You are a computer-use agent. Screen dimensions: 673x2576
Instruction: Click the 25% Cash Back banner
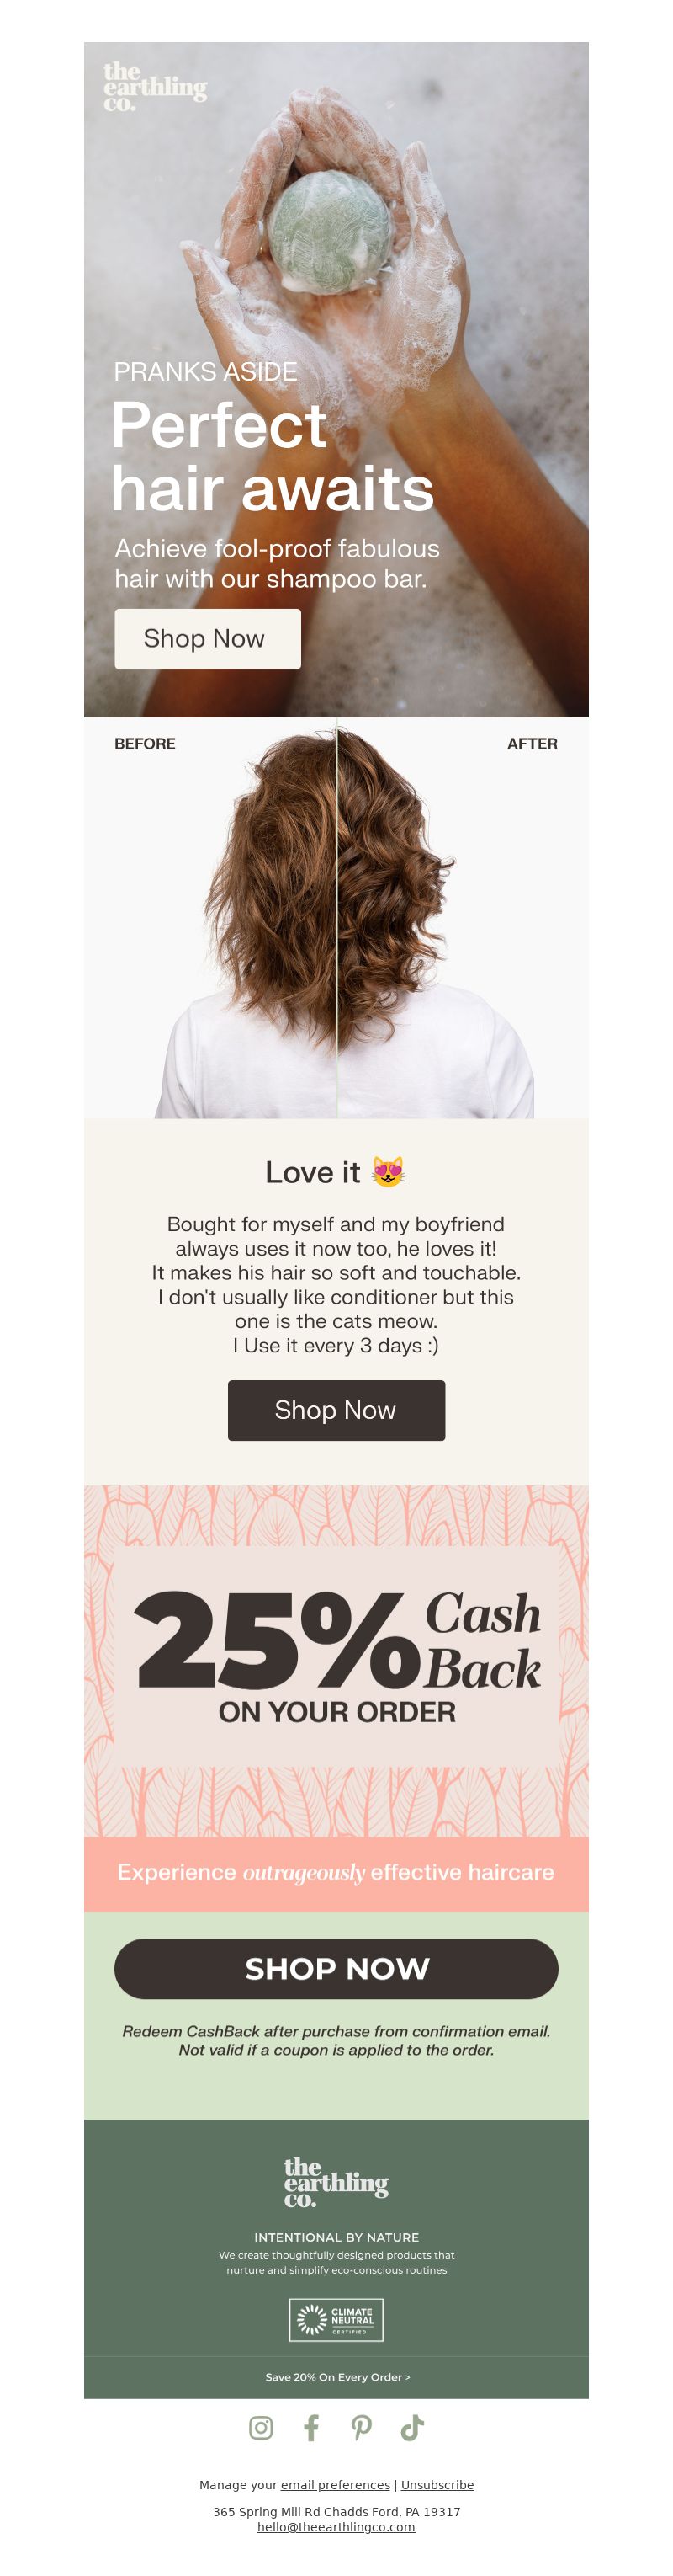(336, 1661)
